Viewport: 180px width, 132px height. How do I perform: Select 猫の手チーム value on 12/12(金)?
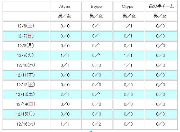(x=161, y=85)
